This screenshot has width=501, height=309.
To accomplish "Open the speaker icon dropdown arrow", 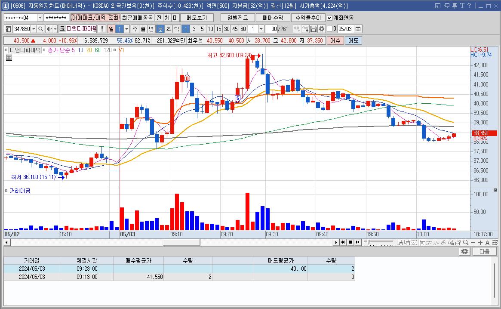I will tap(55, 29).
